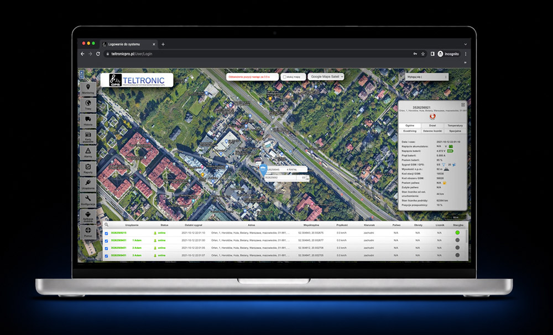
Task: Click the Stacyjka column header
Action: tap(458, 225)
